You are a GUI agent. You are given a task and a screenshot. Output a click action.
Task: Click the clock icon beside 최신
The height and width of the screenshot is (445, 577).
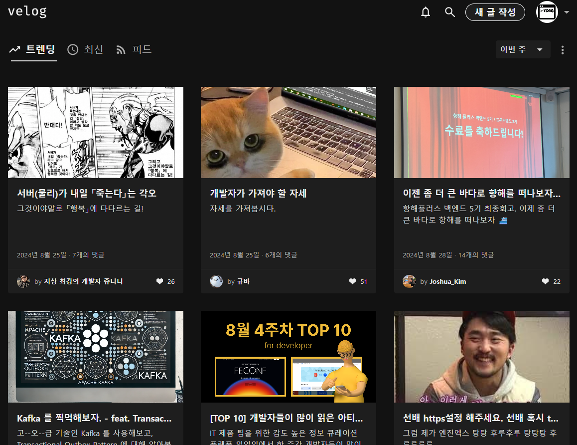click(x=73, y=49)
